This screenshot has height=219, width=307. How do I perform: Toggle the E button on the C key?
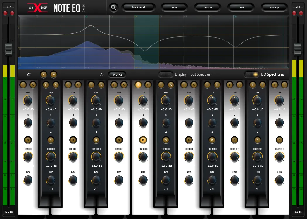tap(23, 85)
